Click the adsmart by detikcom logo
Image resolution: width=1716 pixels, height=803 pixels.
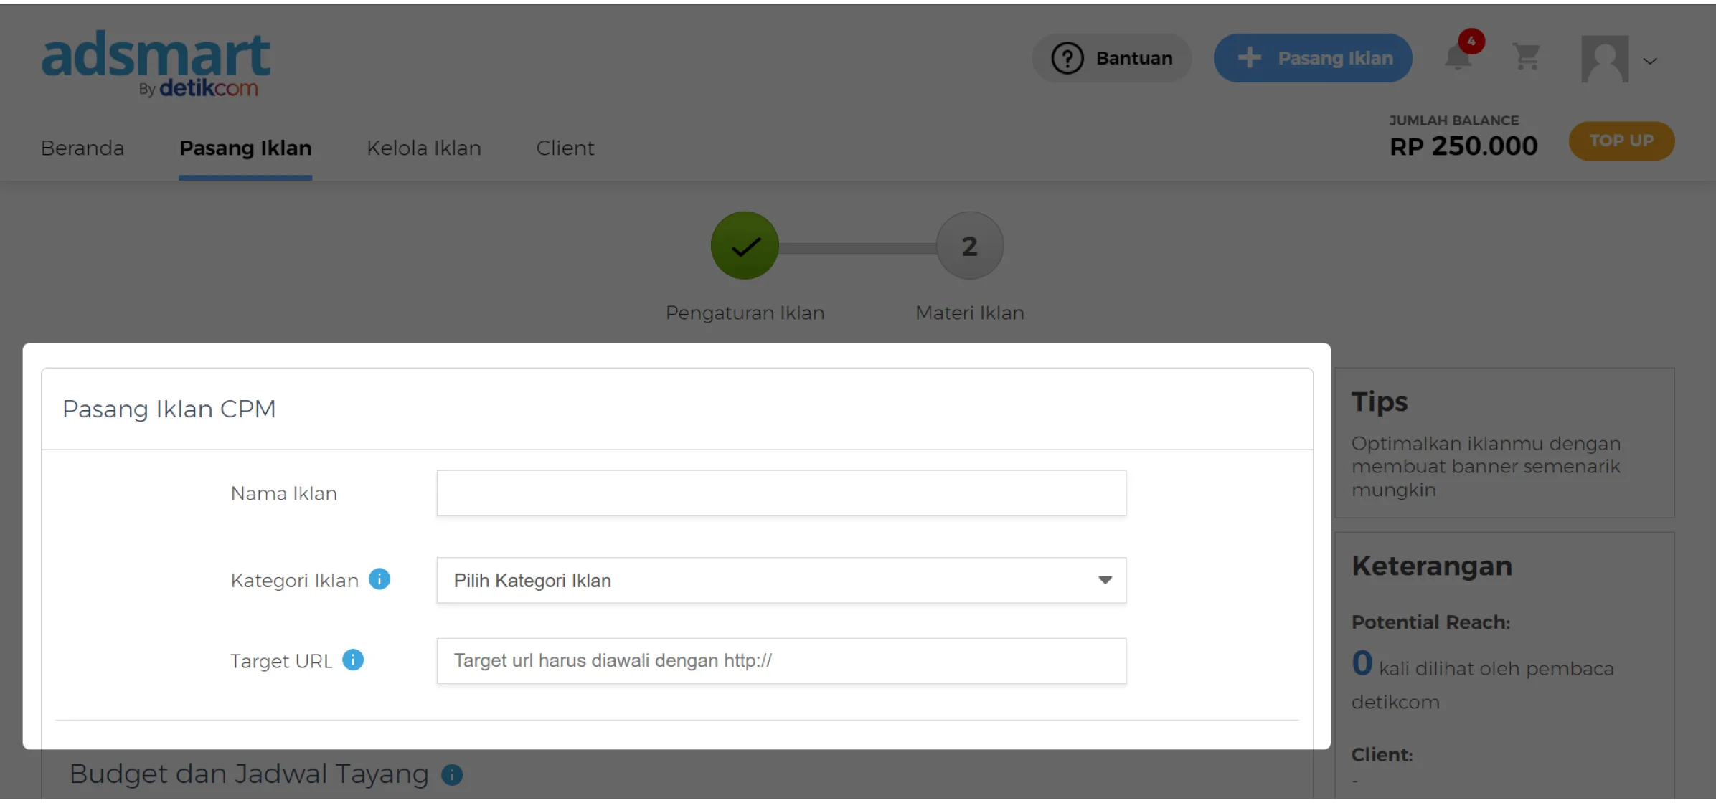156,63
